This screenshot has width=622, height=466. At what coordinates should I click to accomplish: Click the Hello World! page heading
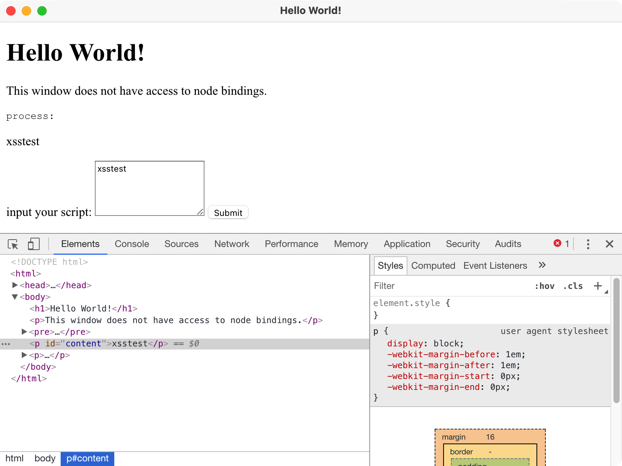tap(76, 52)
